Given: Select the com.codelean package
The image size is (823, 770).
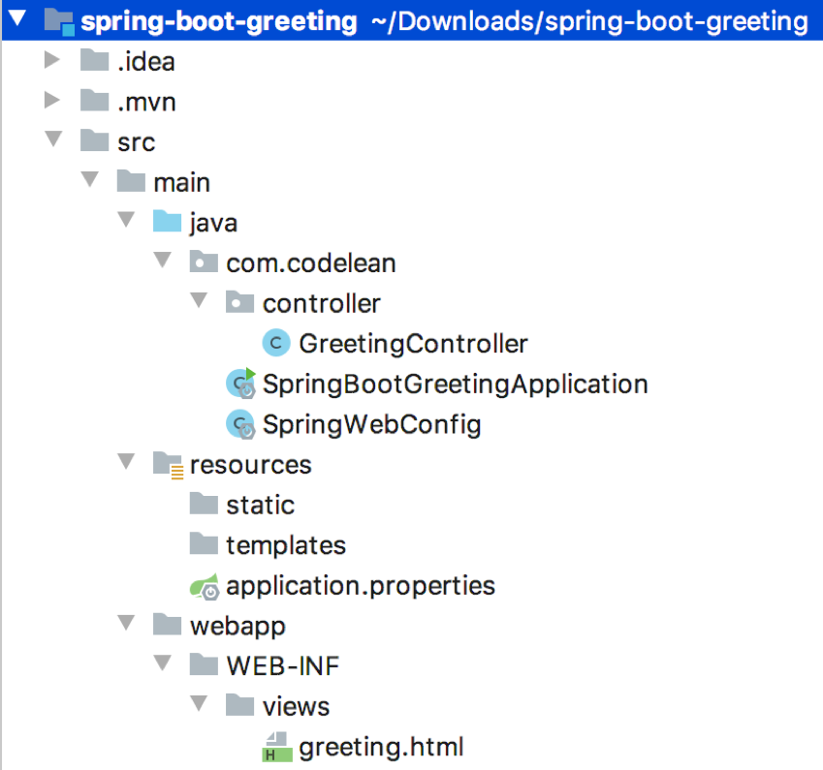Looking at the screenshot, I should tap(310, 262).
